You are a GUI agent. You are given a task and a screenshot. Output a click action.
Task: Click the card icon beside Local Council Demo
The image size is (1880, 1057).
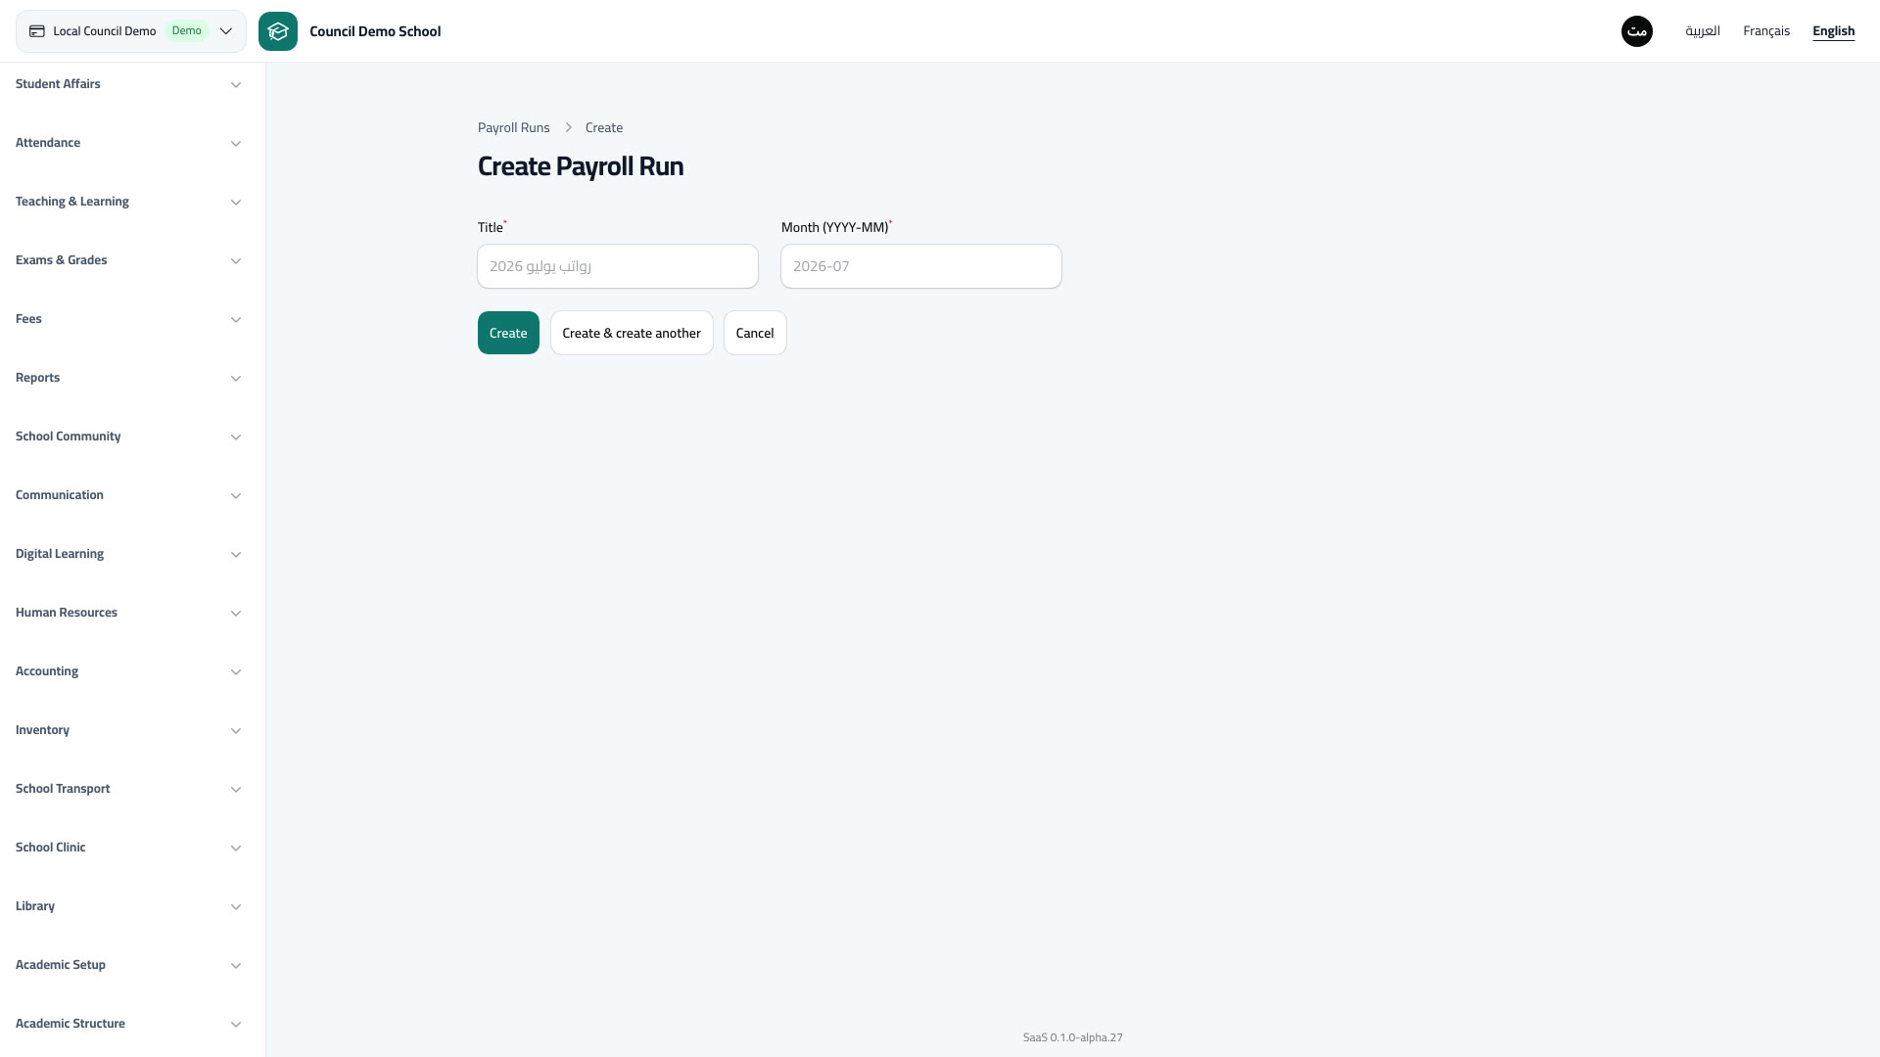37,31
